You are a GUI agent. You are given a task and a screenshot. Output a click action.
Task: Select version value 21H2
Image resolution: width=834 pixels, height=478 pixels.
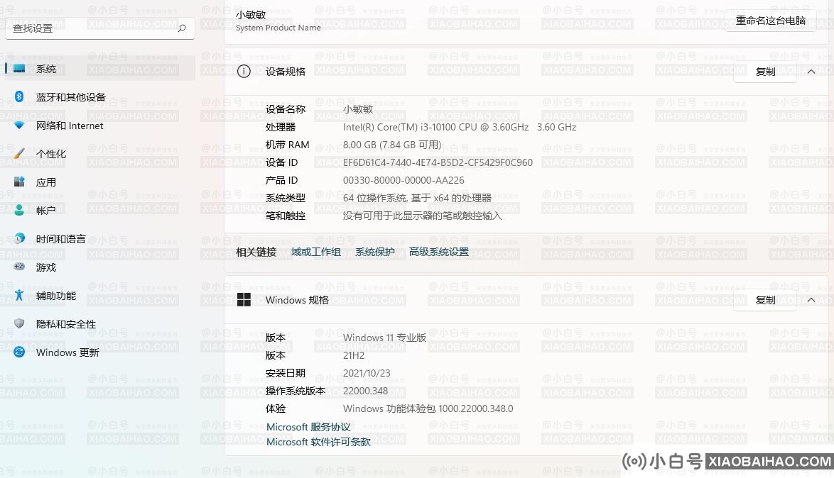354,355
